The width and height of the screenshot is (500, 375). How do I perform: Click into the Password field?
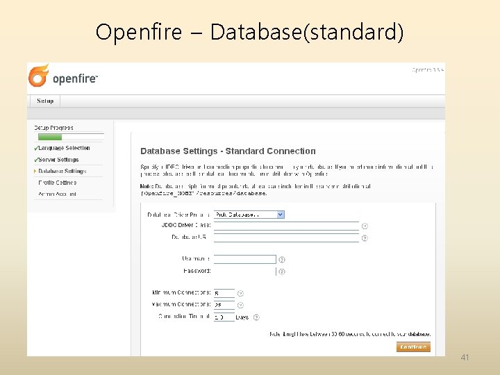pos(245,272)
